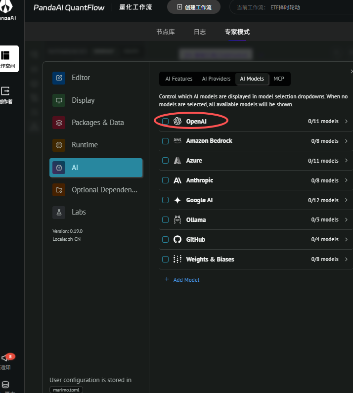Open the Editor settings section

(x=96, y=78)
